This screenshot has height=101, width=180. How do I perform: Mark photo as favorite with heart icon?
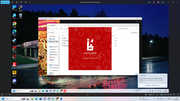point(6,95)
